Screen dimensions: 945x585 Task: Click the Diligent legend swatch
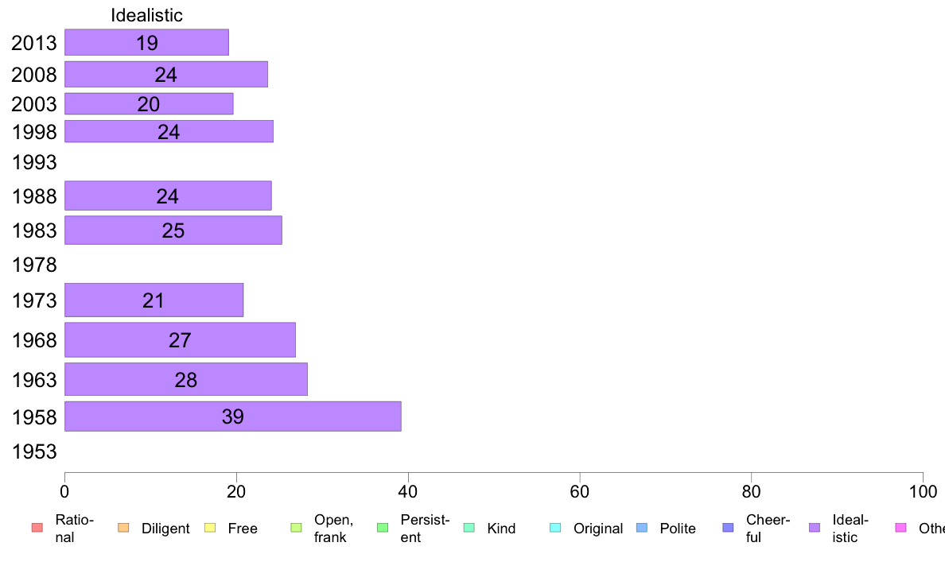[123, 528]
